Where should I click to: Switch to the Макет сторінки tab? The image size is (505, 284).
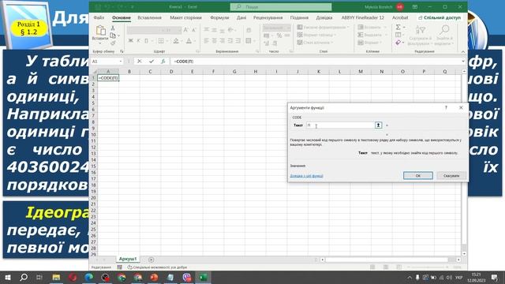coord(186,17)
